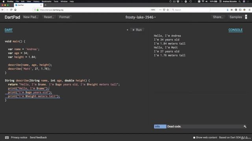
Task: Open the Samples dropdown
Action: click(x=235, y=17)
